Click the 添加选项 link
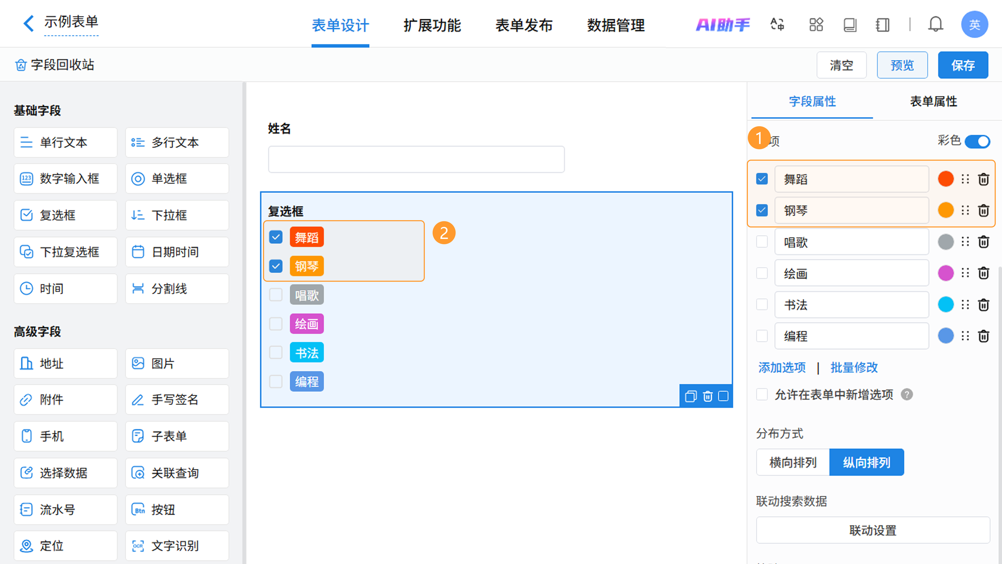Image resolution: width=1002 pixels, height=564 pixels. (x=782, y=367)
